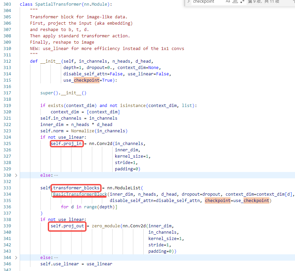Screen dimensions: 295x271
Task: Toggle Match Case in find widget
Action: point(228,2)
